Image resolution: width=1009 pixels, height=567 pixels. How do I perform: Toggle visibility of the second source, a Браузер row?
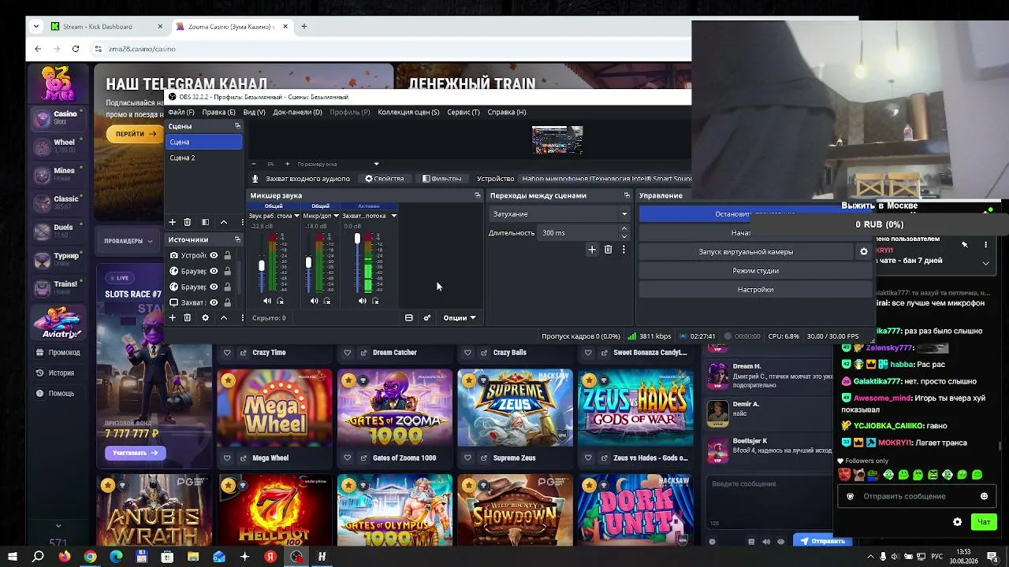pos(214,271)
